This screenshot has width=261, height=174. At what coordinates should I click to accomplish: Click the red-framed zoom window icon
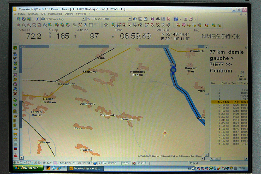coord(39,25)
